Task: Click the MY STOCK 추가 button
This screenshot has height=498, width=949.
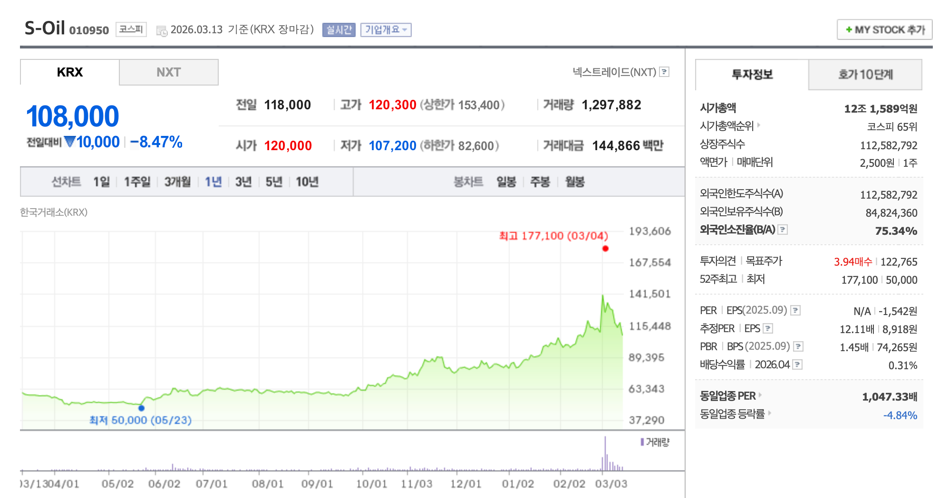Action: coord(885,29)
